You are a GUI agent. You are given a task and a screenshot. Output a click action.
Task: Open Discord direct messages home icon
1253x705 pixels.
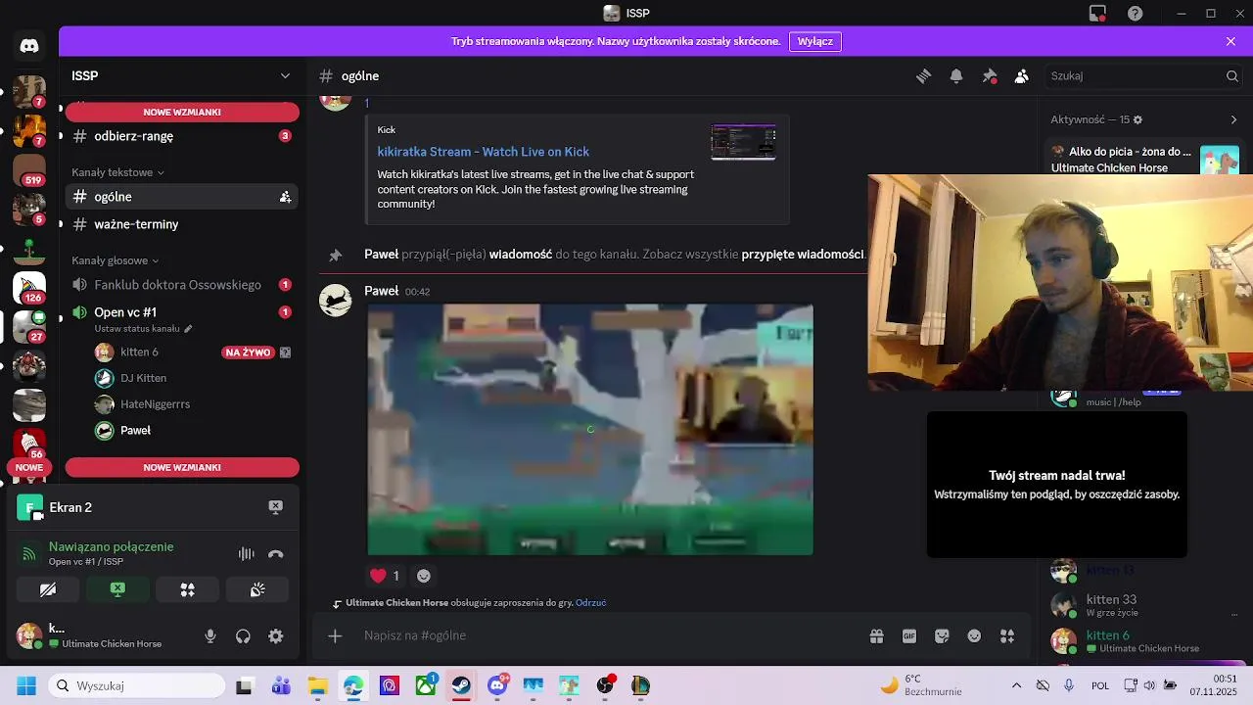click(x=29, y=46)
